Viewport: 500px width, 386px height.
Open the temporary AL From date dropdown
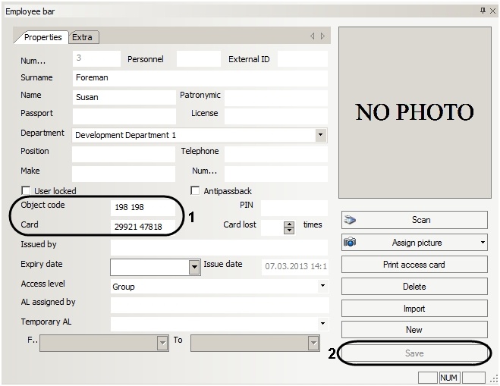coord(162,343)
